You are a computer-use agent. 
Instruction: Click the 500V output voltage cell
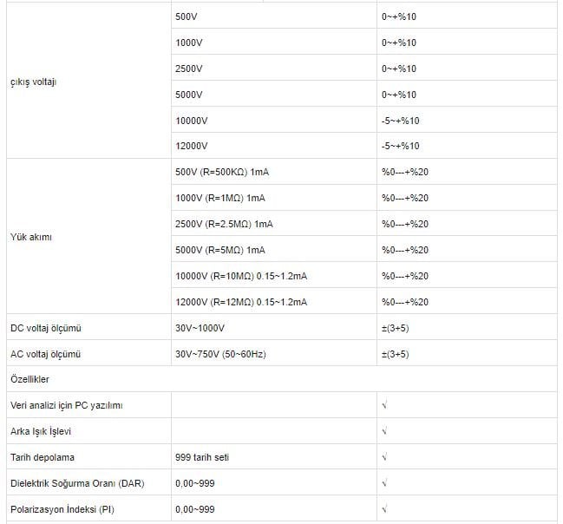tap(274, 16)
